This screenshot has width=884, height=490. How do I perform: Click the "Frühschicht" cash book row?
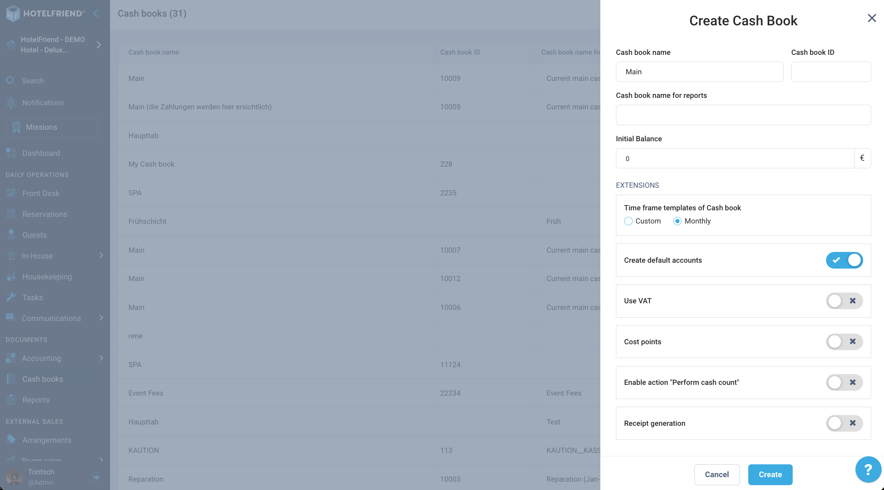pos(359,221)
